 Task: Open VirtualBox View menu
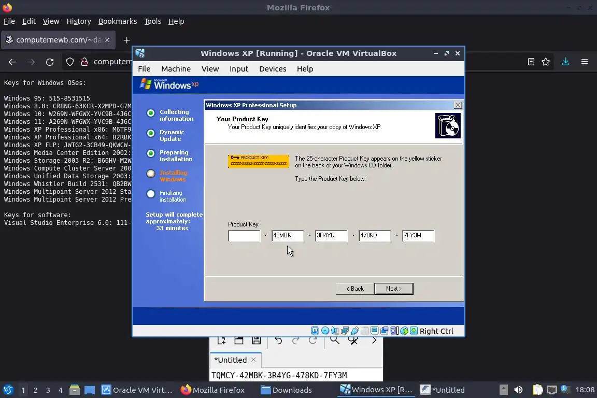tap(210, 69)
